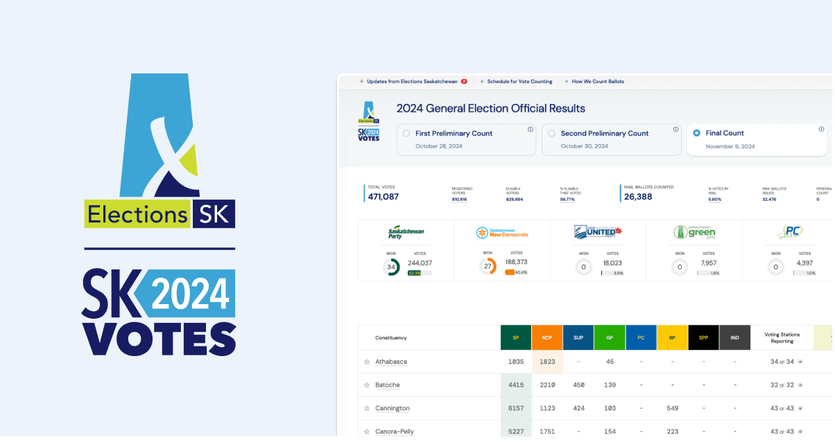Screen dimensions: 835x442
Task: Click the mail ballots counted figure 26,388
Action: pos(638,197)
